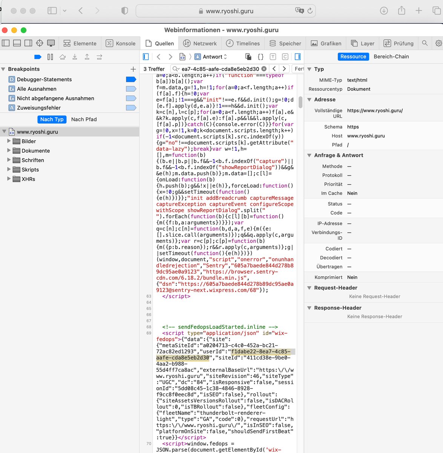Collapse the Adresse details section
This screenshot has width=443, height=453.
pyautogui.click(x=309, y=100)
